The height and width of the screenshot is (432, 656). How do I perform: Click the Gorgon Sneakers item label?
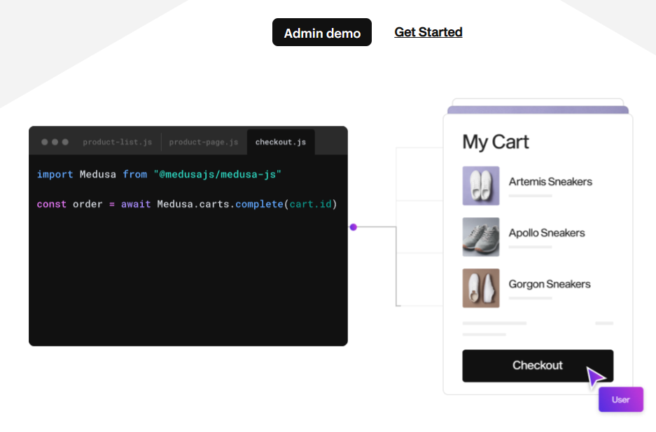(x=550, y=284)
